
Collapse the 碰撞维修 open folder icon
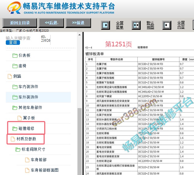15,129
